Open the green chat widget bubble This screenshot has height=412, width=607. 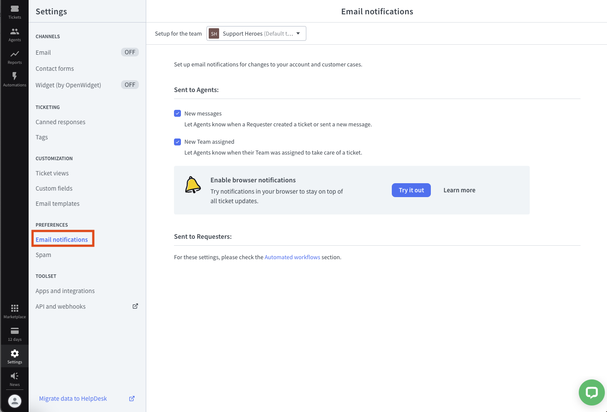pyautogui.click(x=591, y=392)
